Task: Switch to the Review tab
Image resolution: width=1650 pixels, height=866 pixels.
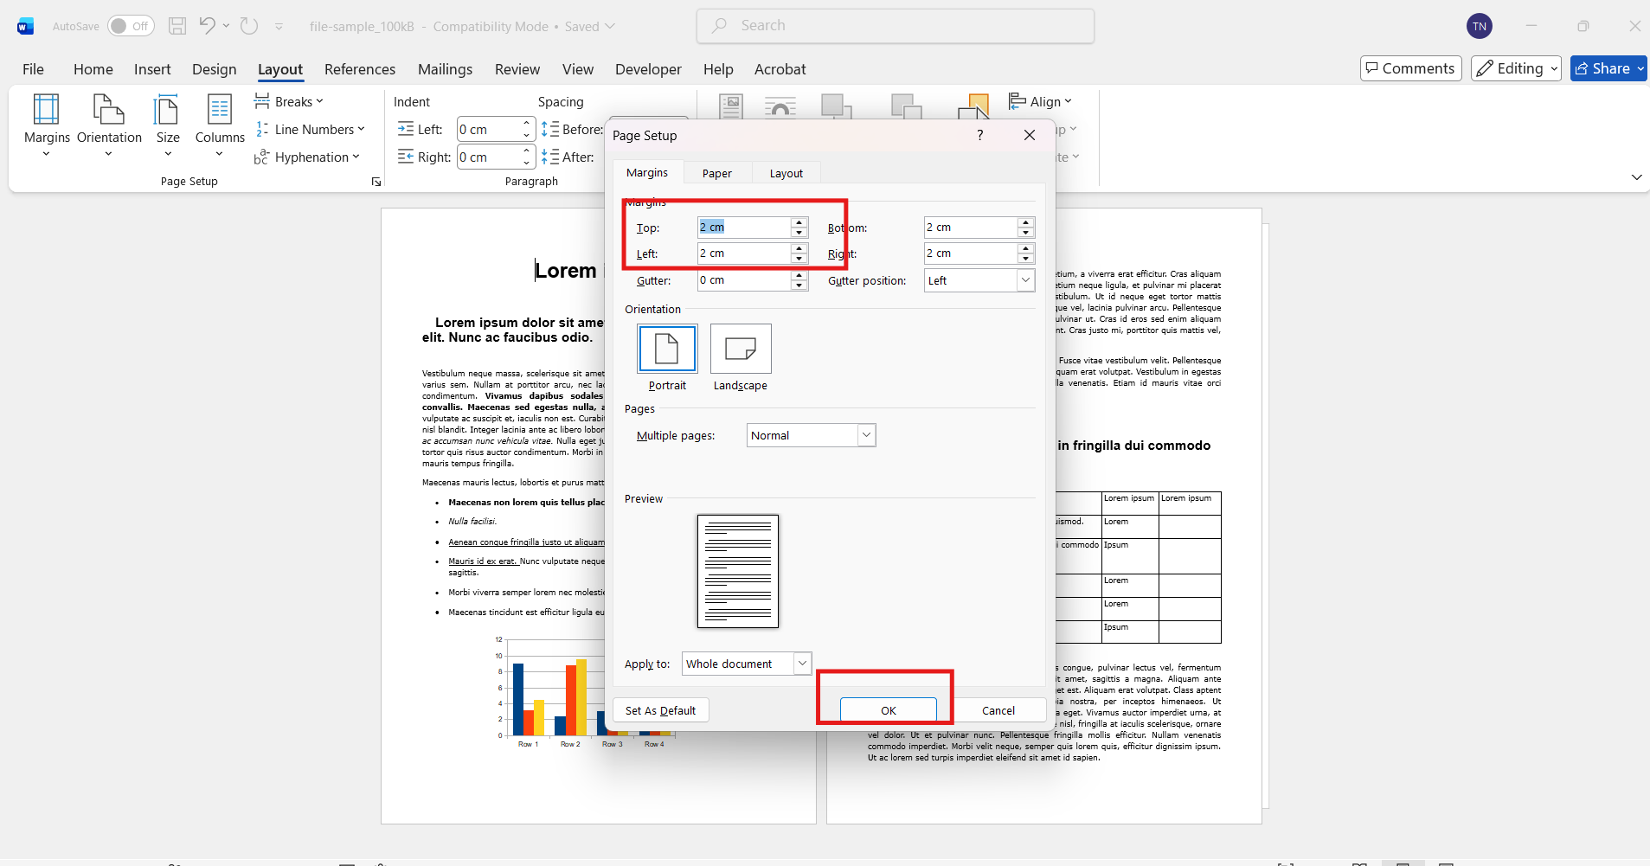Action: pyautogui.click(x=517, y=69)
